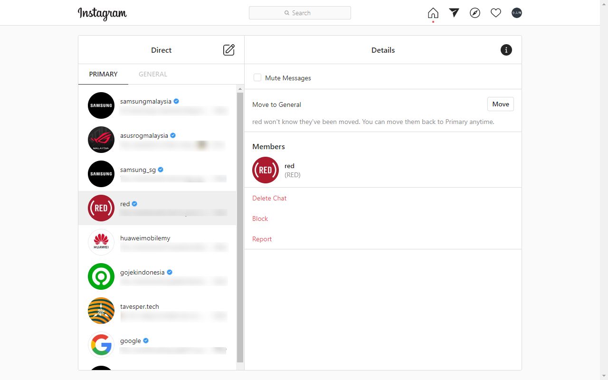608x380 pixels.
Task: Open the samsungmalaysia conversation name
Action: pos(145,101)
